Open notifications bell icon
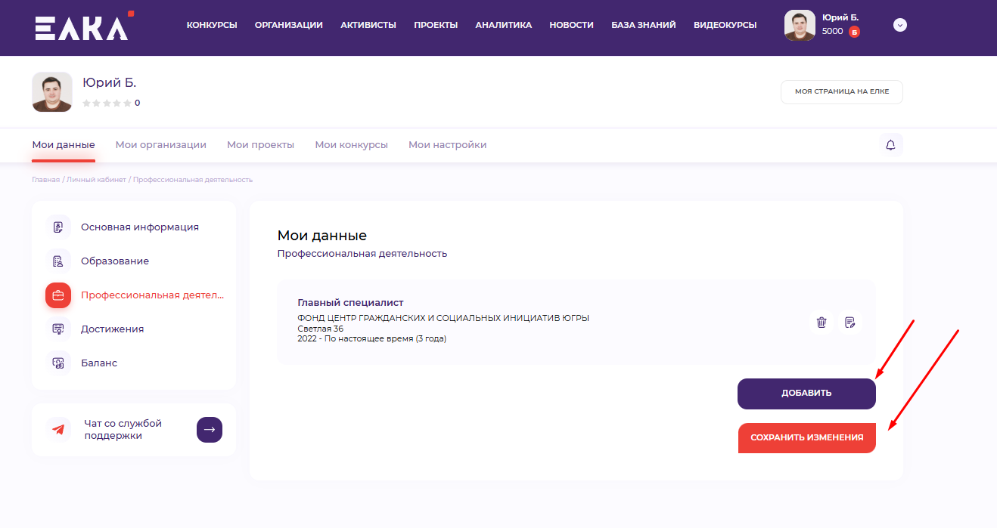997x528 pixels. tap(890, 145)
